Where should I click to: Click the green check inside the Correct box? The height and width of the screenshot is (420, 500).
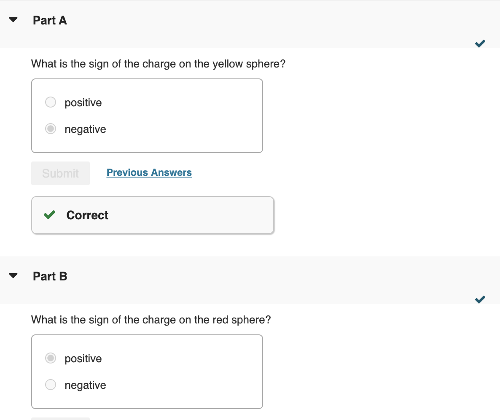[x=49, y=215]
